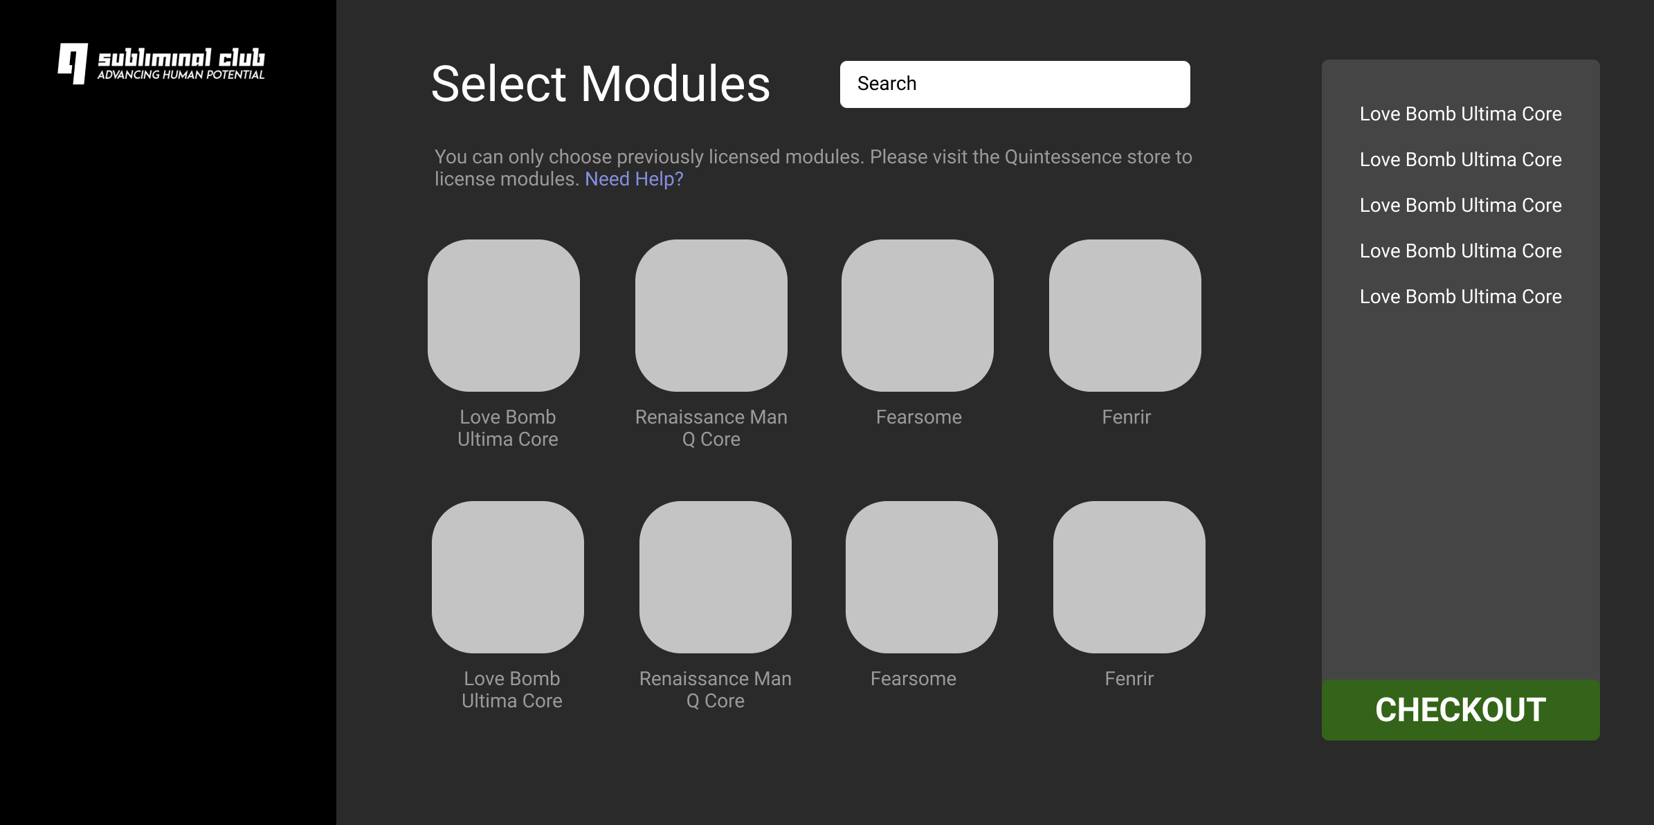Select last Love Bomb Ultima Core cart entry
The image size is (1654, 825).
pos(1460,297)
